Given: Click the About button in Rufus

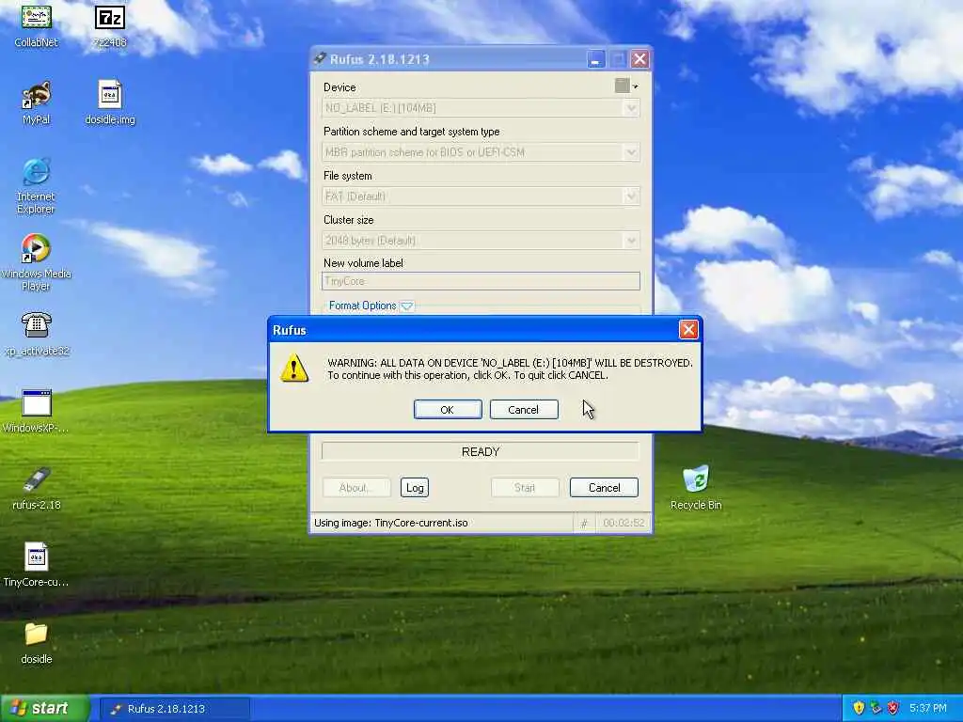Looking at the screenshot, I should (x=356, y=488).
